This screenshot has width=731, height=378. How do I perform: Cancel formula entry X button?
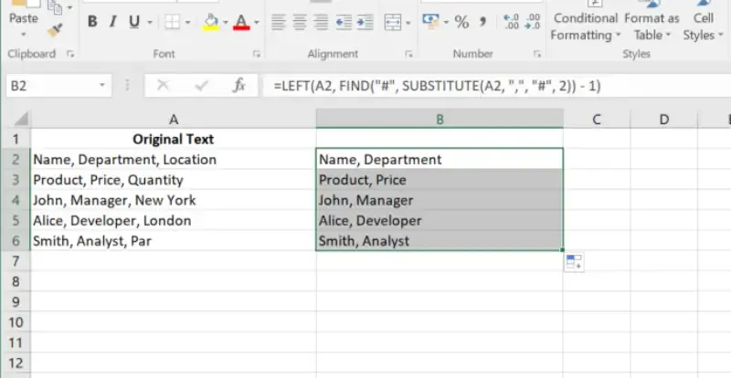pyautogui.click(x=163, y=85)
